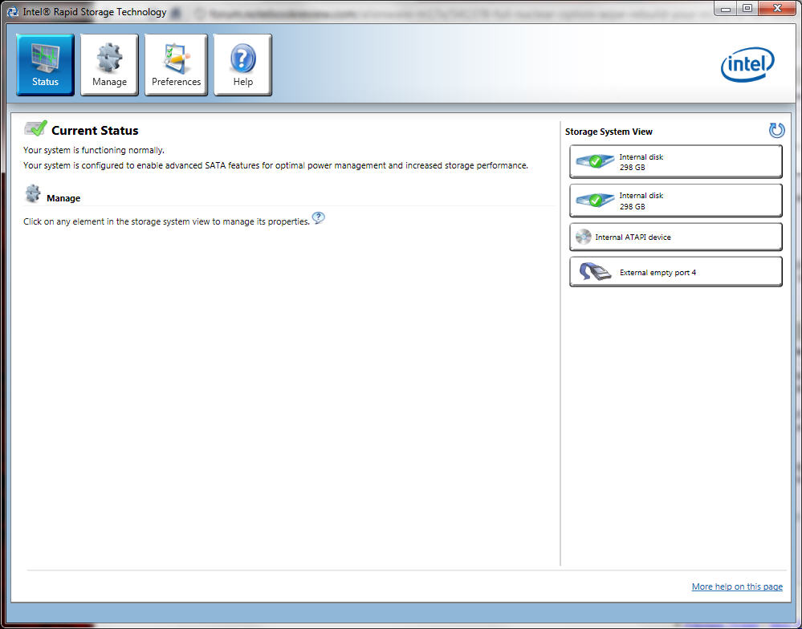802x629 pixels.
Task: Click the Current Status checkmark icon
Action: [35, 128]
